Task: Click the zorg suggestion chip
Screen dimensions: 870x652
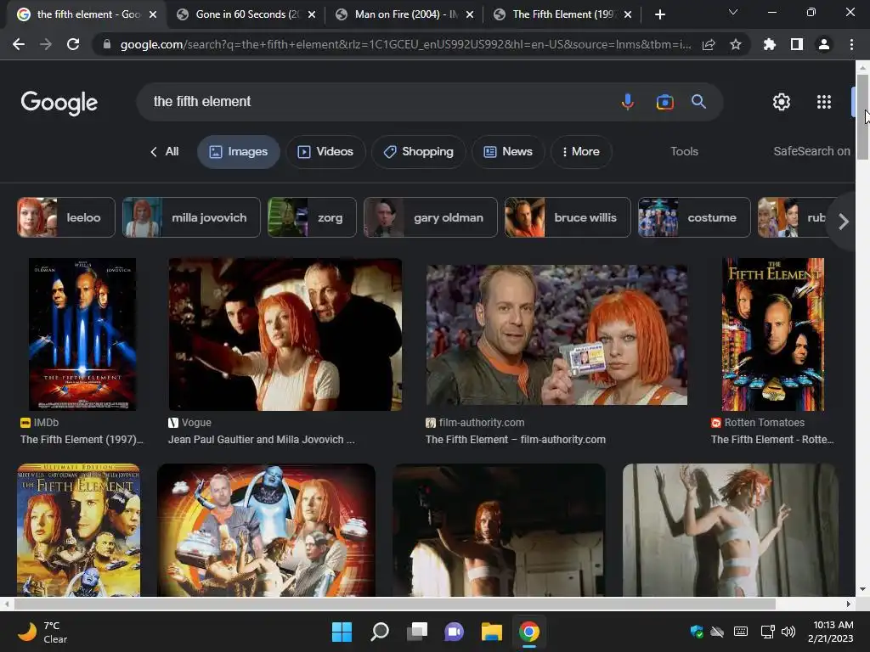Action: tap(312, 217)
